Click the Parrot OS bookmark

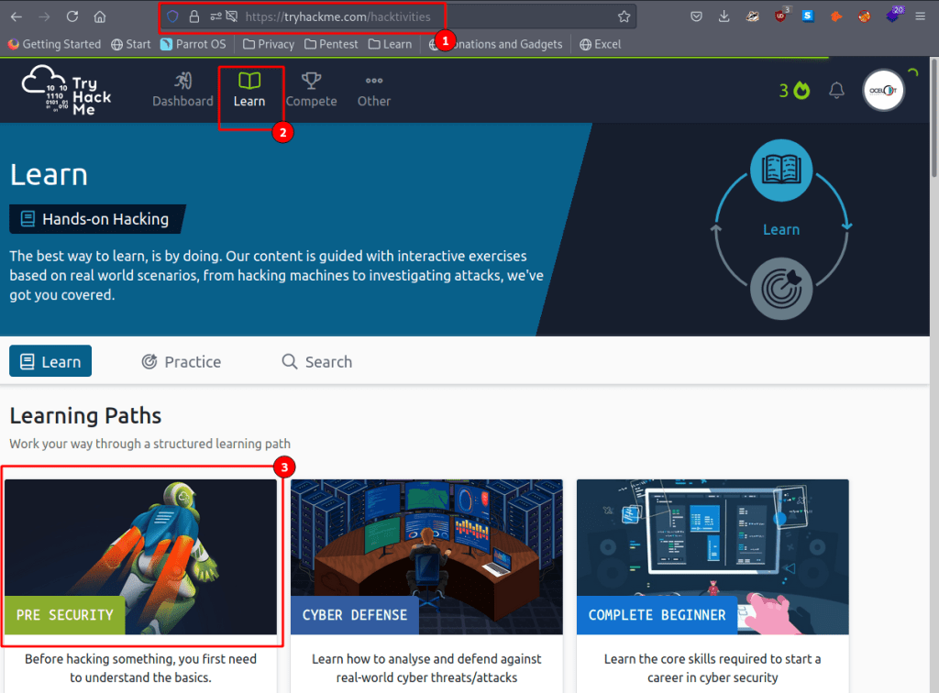tap(194, 44)
